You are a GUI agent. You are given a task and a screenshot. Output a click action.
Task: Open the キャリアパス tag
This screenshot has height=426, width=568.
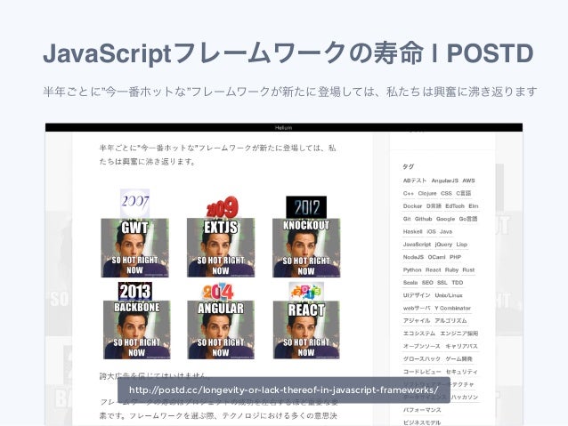click(461, 346)
